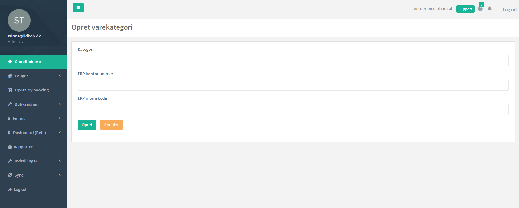The width and height of the screenshot is (519, 208).
Task: Click the orange Annuler button
Action: click(x=111, y=125)
